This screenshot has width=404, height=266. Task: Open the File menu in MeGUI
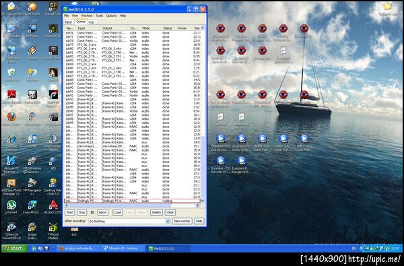(67, 15)
